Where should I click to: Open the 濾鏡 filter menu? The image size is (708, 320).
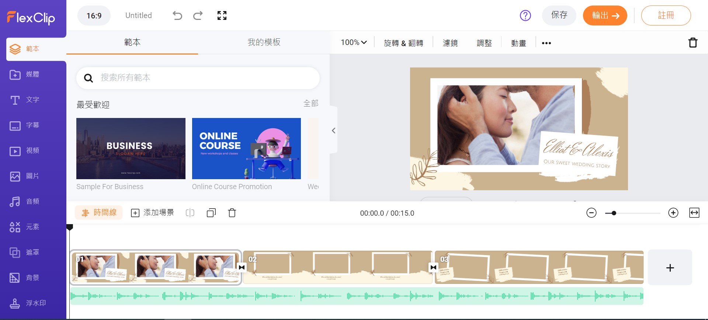coord(450,43)
